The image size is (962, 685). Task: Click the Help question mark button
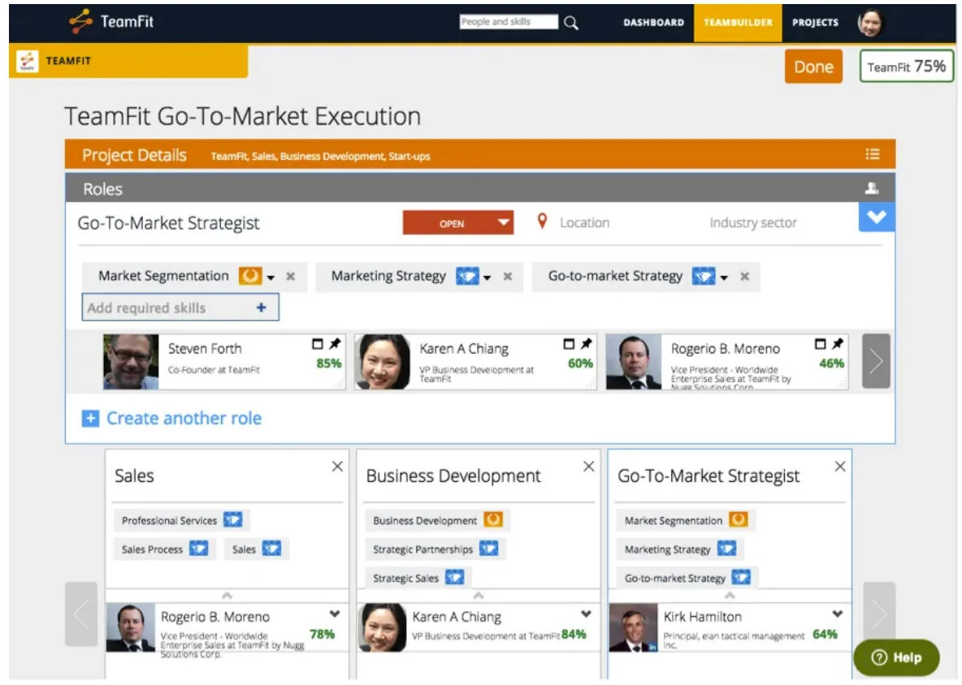pyautogui.click(x=896, y=658)
